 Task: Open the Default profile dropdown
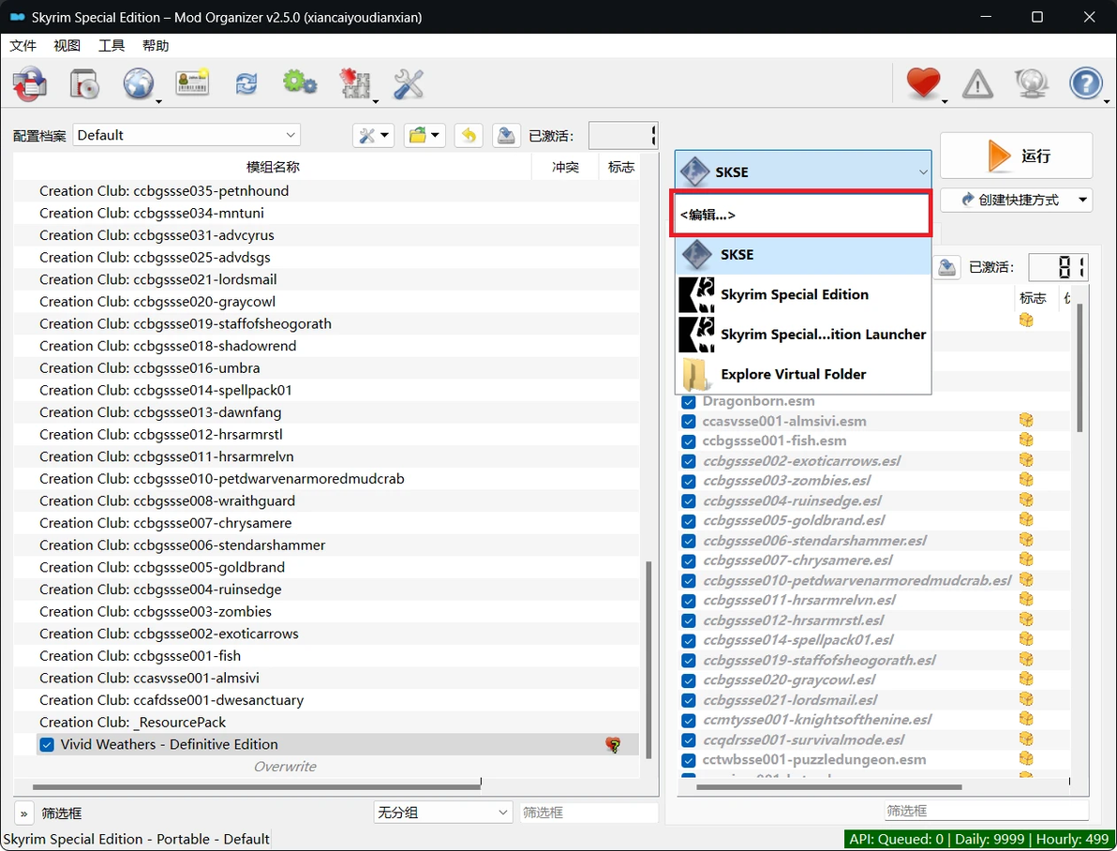coord(186,135)
